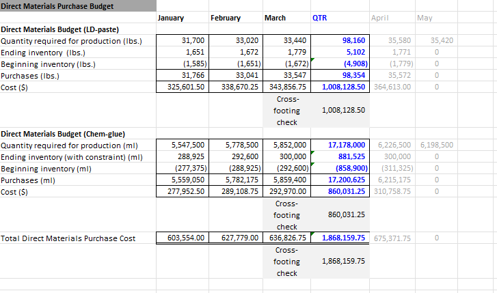Click January quantity cell 31,700
Image resolution: width=497 pixels, height=293 pixels.
[x=183, y=40]
